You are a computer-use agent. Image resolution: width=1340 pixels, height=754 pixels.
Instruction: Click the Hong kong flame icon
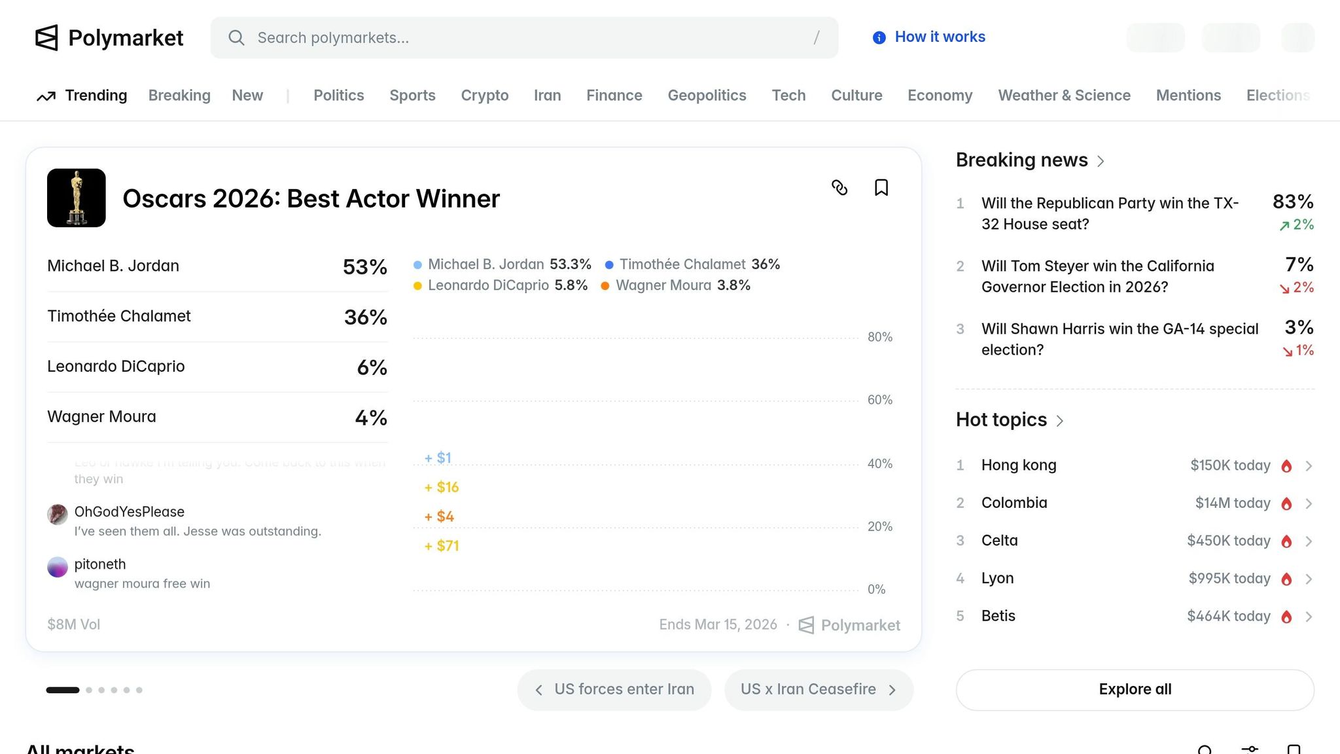pos(1286,466)
